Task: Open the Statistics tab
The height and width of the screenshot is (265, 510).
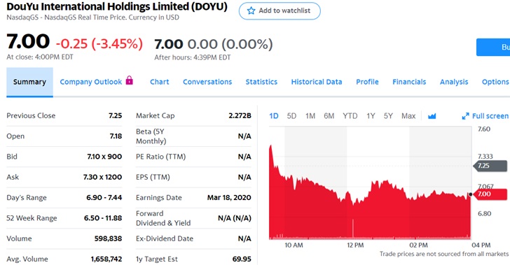Action: tap(261, 82)
